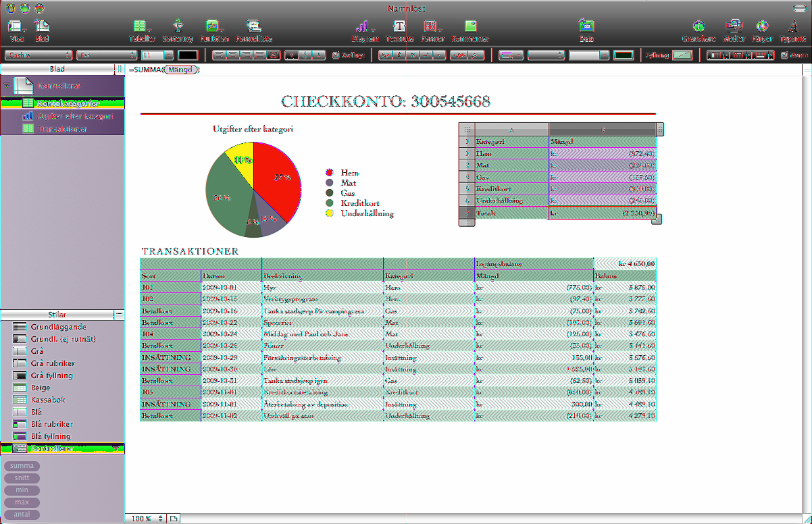Image resolution: width=812 pixels, height=524 pixels.
Task: Apply the Blå fyllning table style
Action: 62,436
